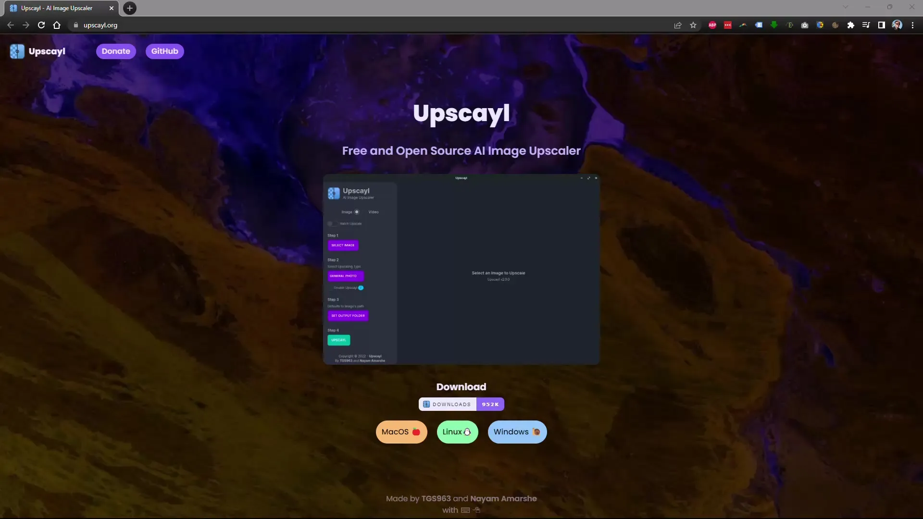Screen dimensions: 923x519
Task: Select the Image radio button
Action: (x=356, y=211)
